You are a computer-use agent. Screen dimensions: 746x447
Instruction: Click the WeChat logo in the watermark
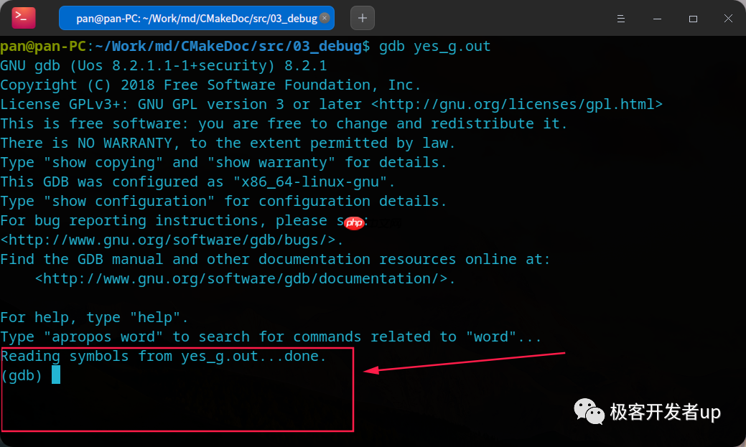587,412
